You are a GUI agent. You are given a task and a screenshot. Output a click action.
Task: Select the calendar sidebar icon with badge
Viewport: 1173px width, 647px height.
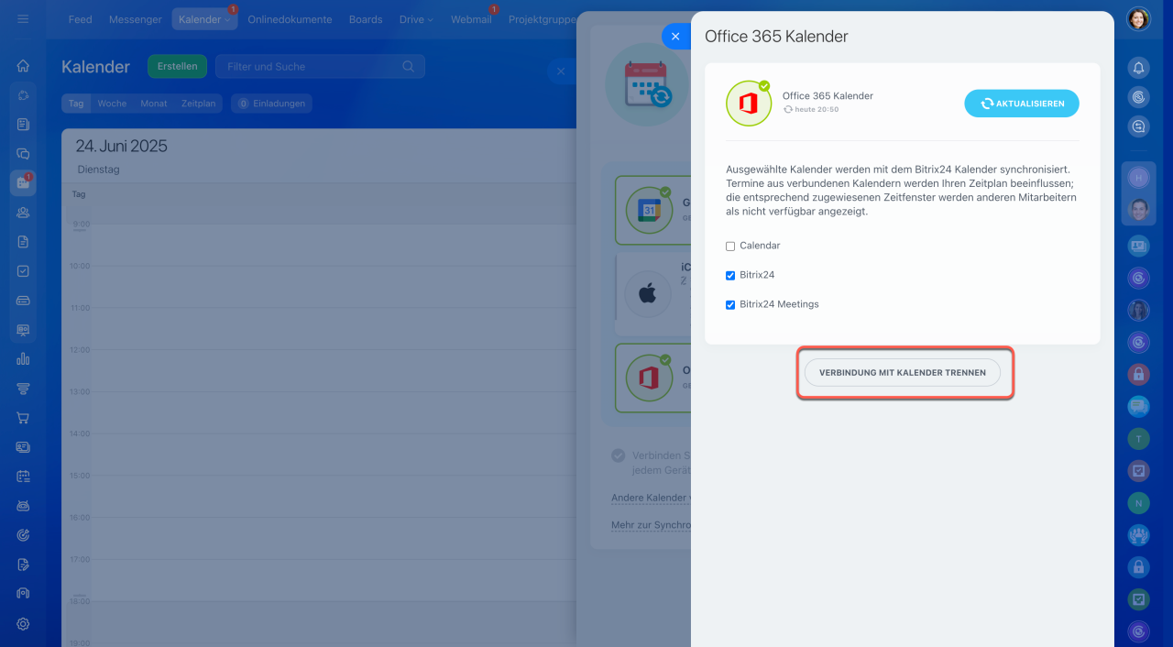[x=23, y=183]
